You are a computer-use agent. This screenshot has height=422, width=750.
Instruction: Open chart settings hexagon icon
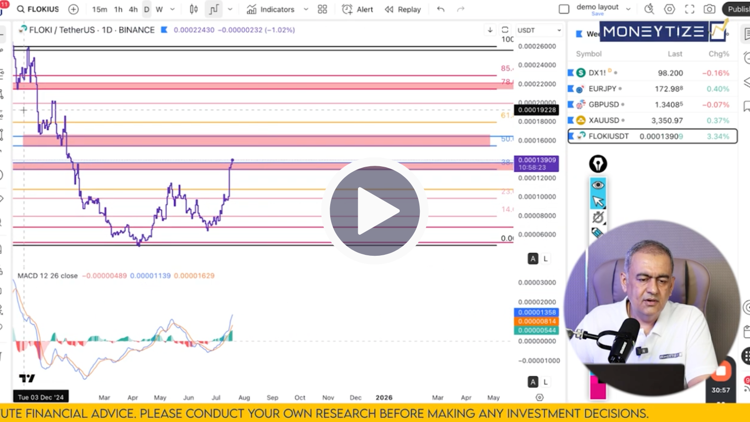[670, 9]
